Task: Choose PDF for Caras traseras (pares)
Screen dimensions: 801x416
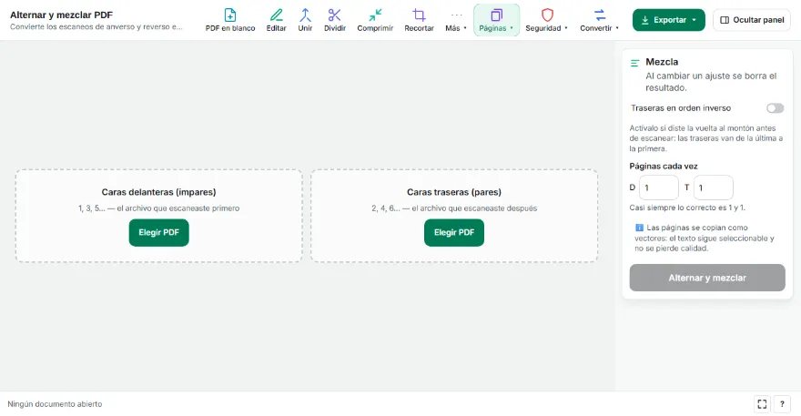Action: click(454, 232)
